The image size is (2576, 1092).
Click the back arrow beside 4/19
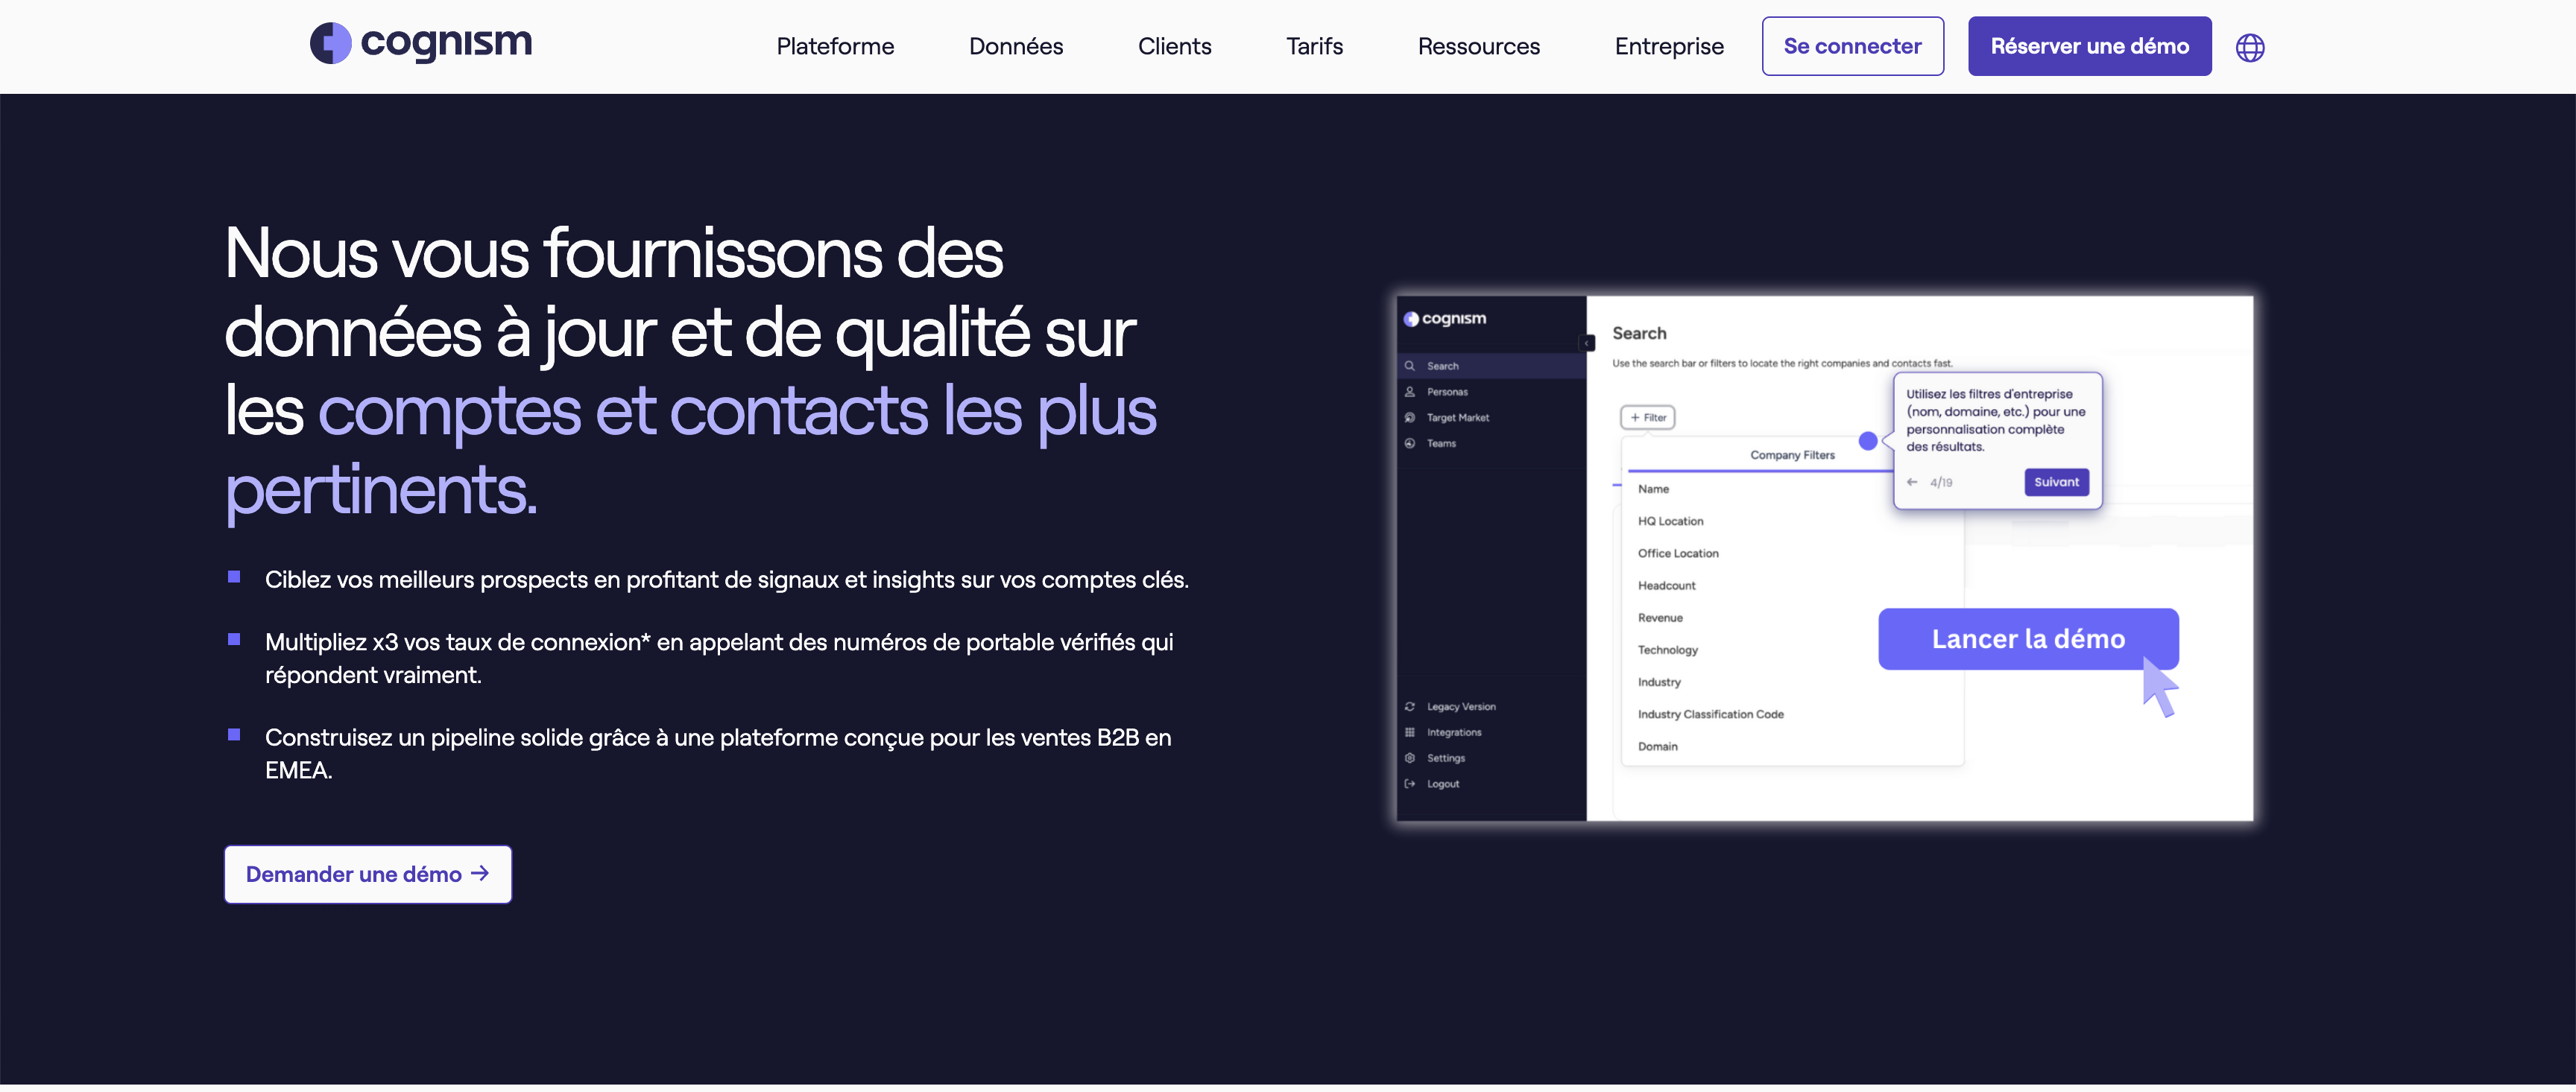(x=1912, y=483)
